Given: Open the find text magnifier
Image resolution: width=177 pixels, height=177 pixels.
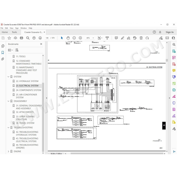Looking at the screenshot, I should click(x=28, y=38).
